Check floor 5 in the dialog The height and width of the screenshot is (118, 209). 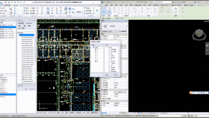click(x=96, y=59)
